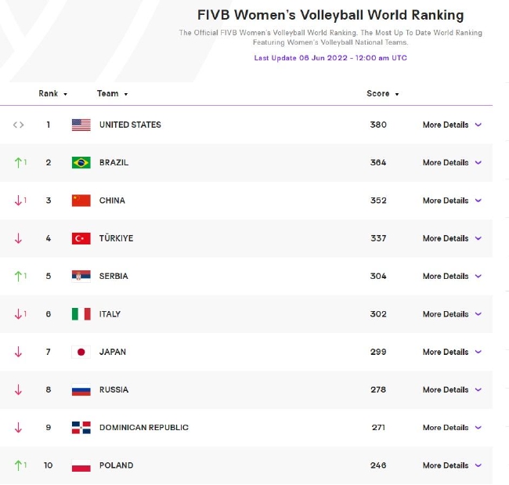Screen dimensions: 509x485
Task: Click the no-change indicator beside United States
Action: click(x=19, y=125)
